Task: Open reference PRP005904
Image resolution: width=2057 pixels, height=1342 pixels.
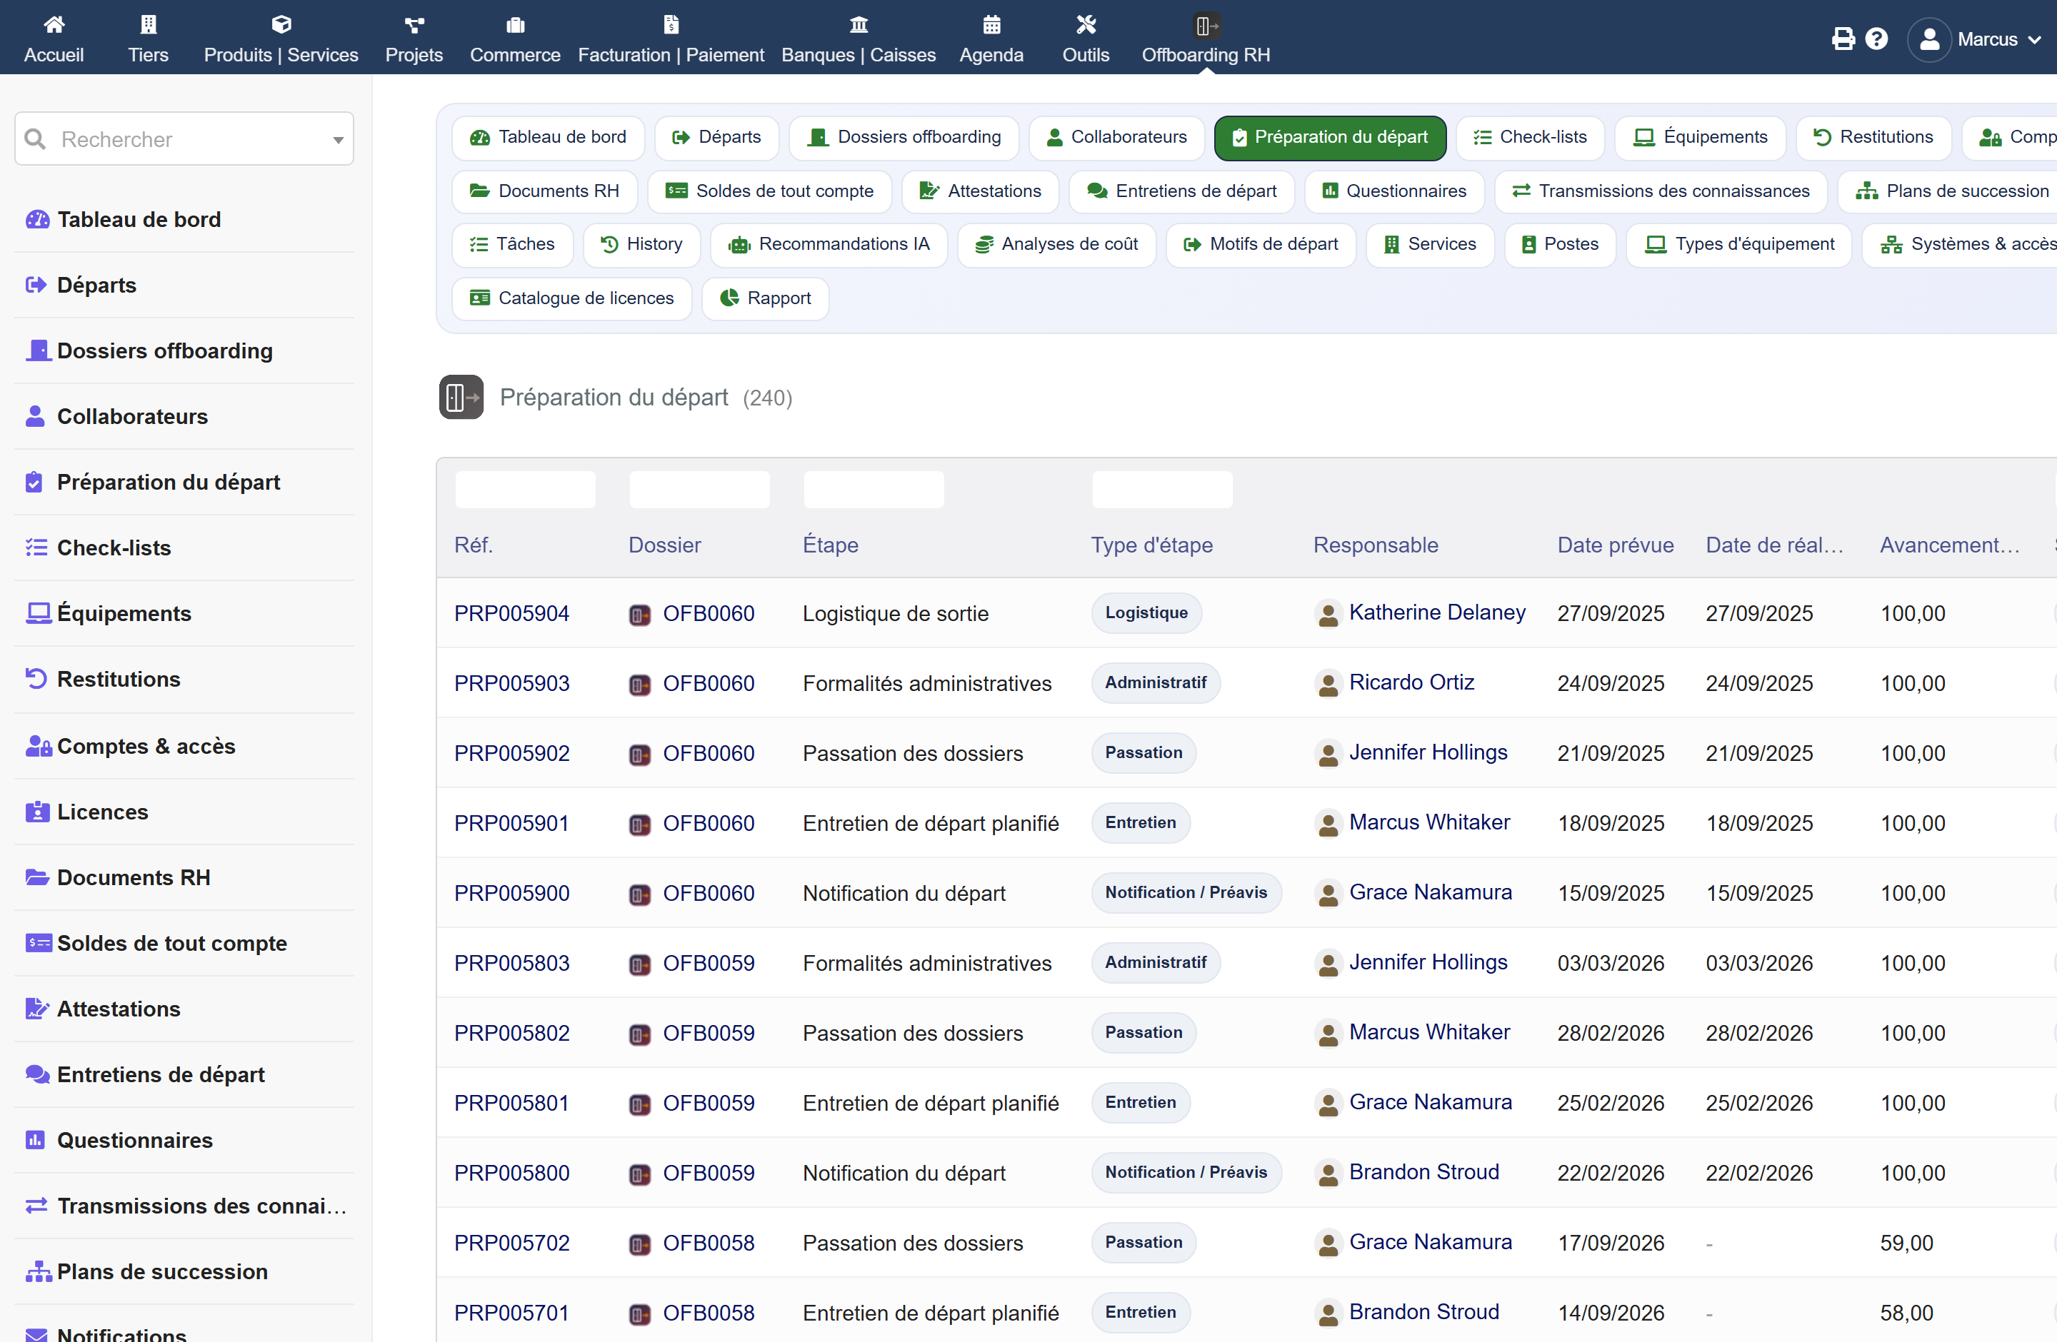Action: tap(511, 613)
